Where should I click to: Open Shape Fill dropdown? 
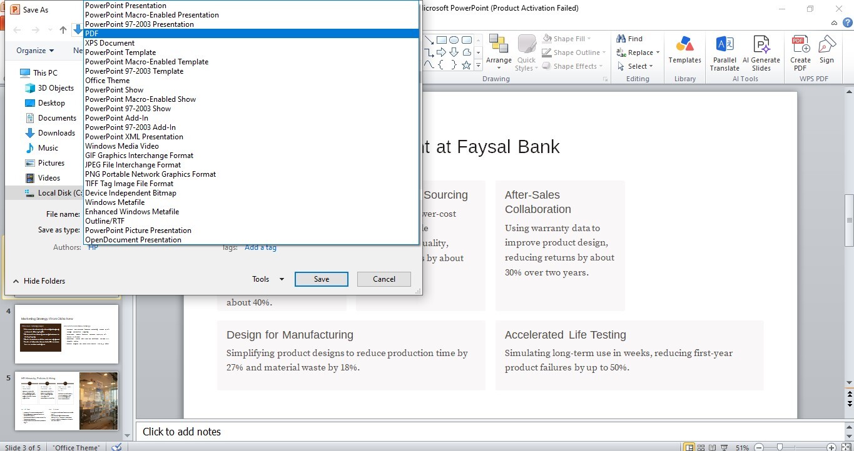click(x=568, y=39)
